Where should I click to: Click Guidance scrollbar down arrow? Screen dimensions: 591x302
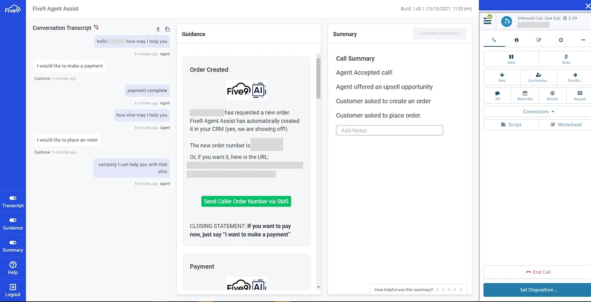pyautogui.click(x=319, y=287)
